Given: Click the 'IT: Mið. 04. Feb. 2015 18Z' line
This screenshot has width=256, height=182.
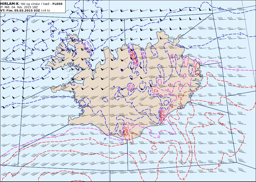Looking at the screenshot, I should click(x=19, y=7).
